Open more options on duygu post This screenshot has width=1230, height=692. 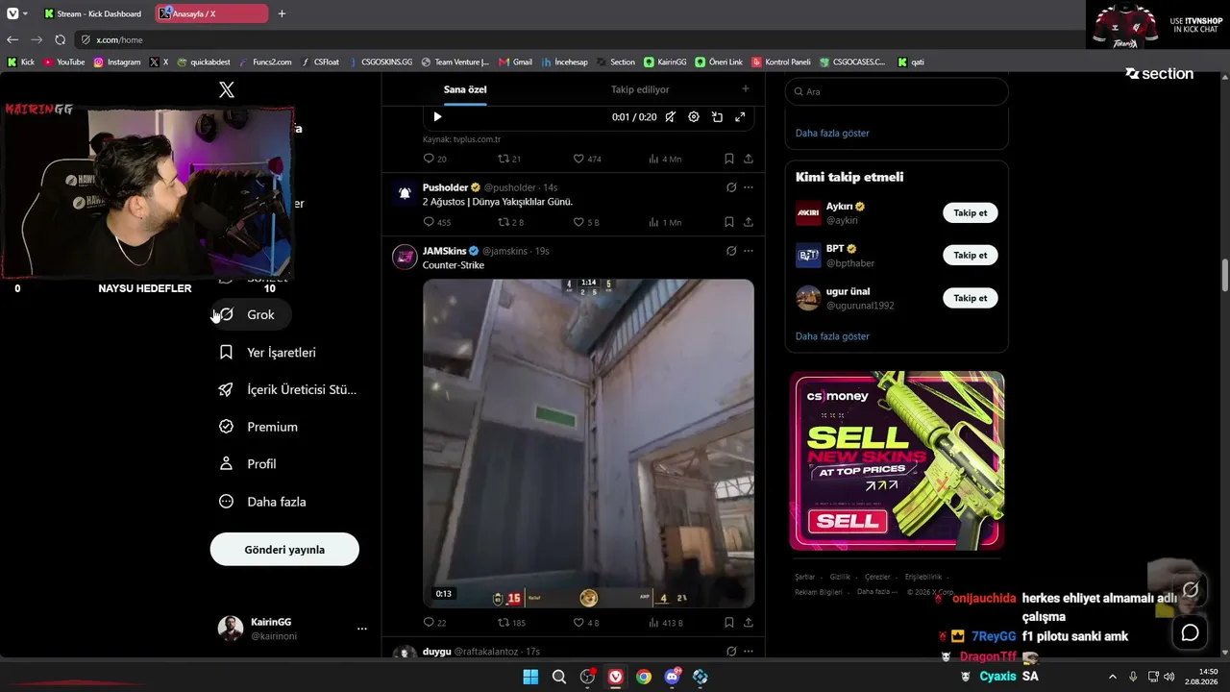(749, 652)
